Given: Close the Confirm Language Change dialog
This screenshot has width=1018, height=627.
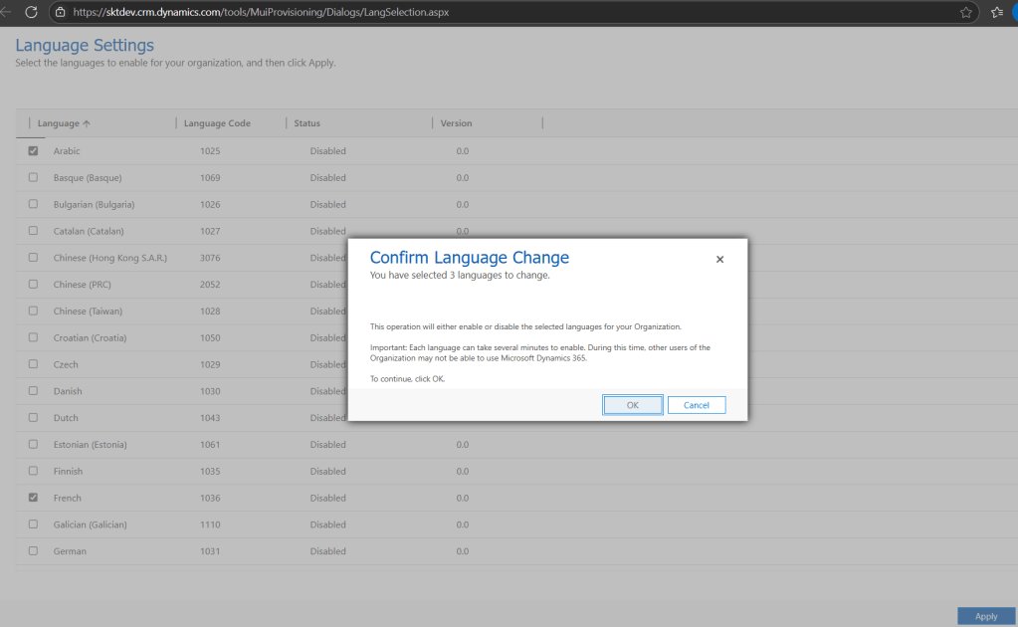Looking at the screenshot, I should [719, 259].
